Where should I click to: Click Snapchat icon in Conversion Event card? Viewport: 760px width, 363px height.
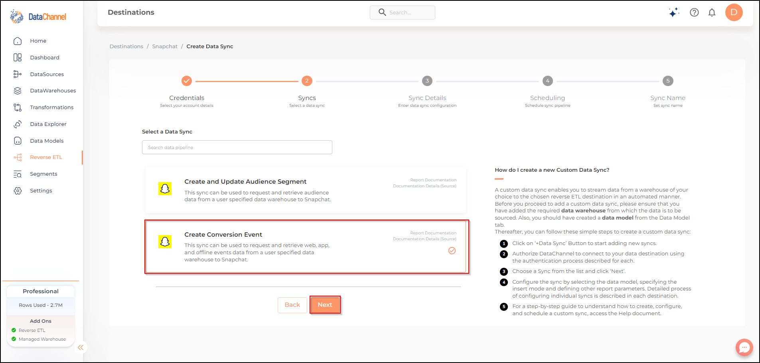(165, 241)
